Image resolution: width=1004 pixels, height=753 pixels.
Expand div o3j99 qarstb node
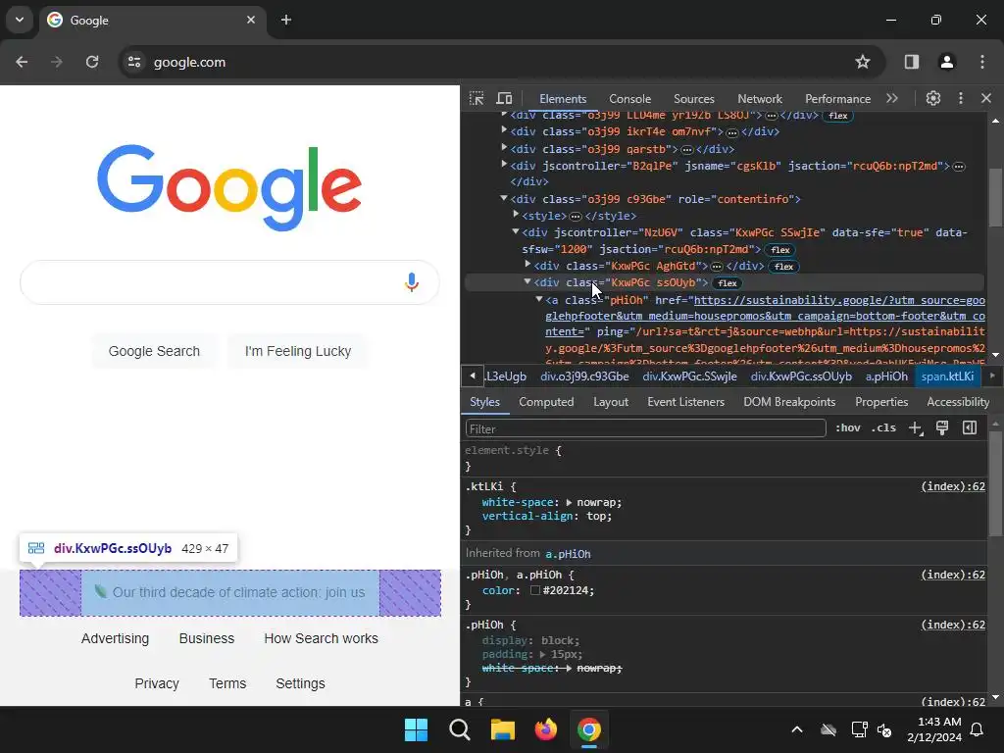tap(504, 147)
